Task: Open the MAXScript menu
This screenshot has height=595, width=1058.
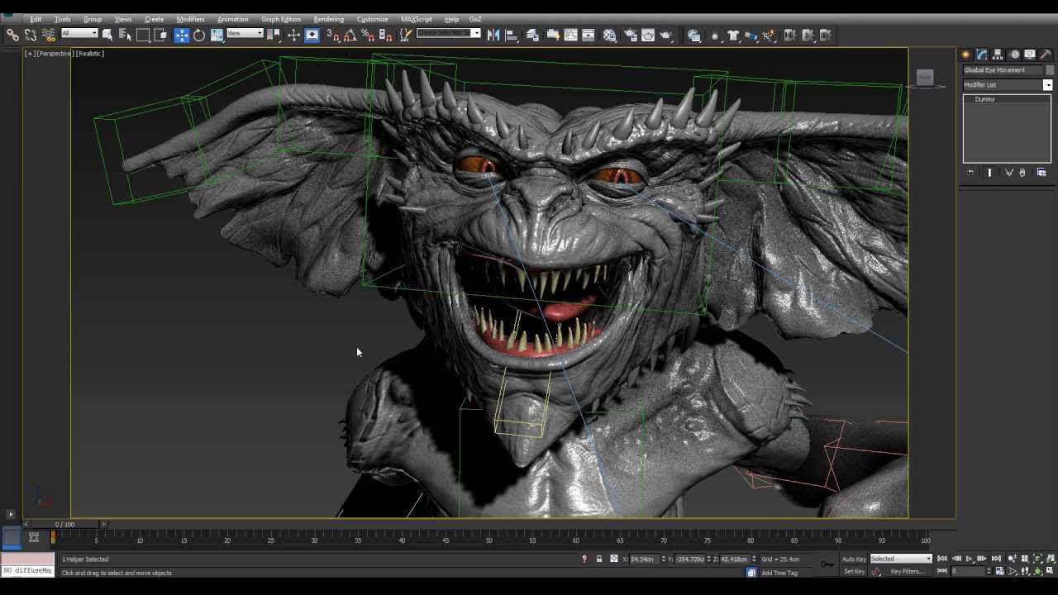Action: (417, 19)
